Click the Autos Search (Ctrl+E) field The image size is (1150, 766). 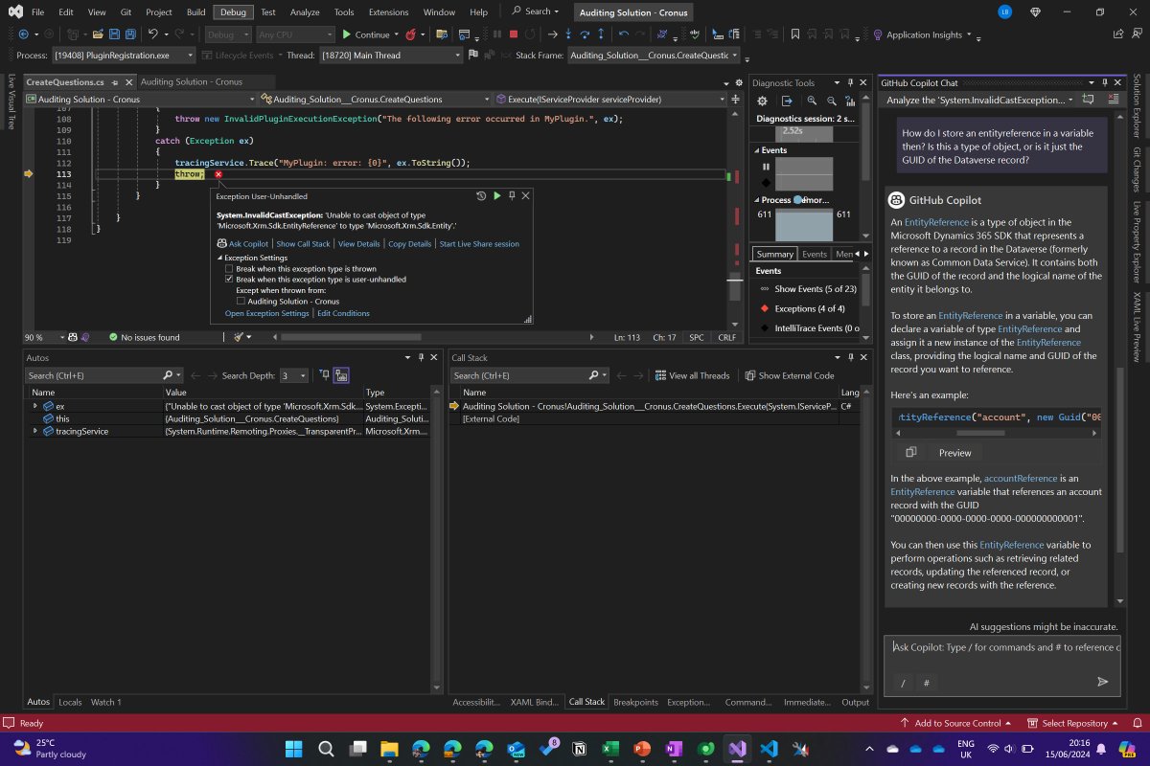(103, 375)
